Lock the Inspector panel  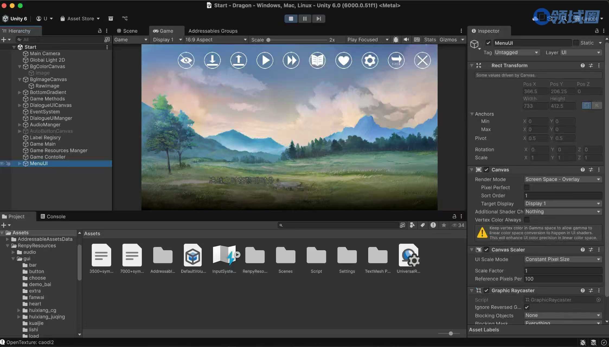597,31
